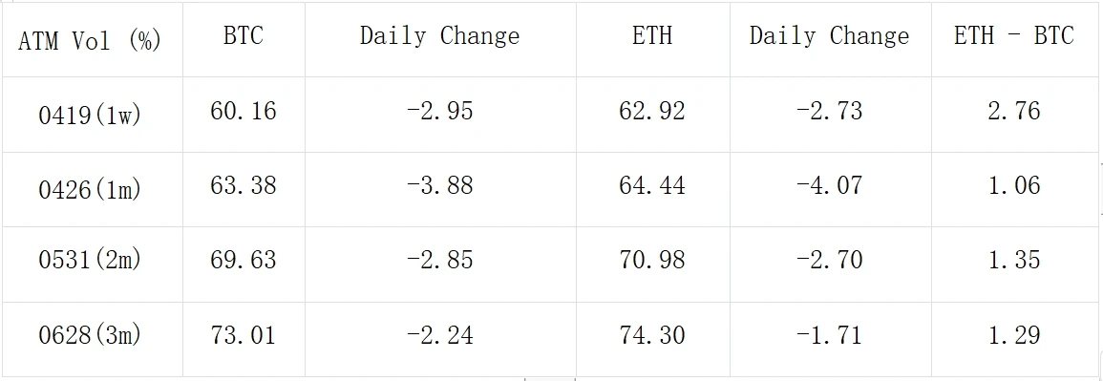Click BTC value 63.38 cell
This screenshot has height=381, width=1103.
click(244, 189)
